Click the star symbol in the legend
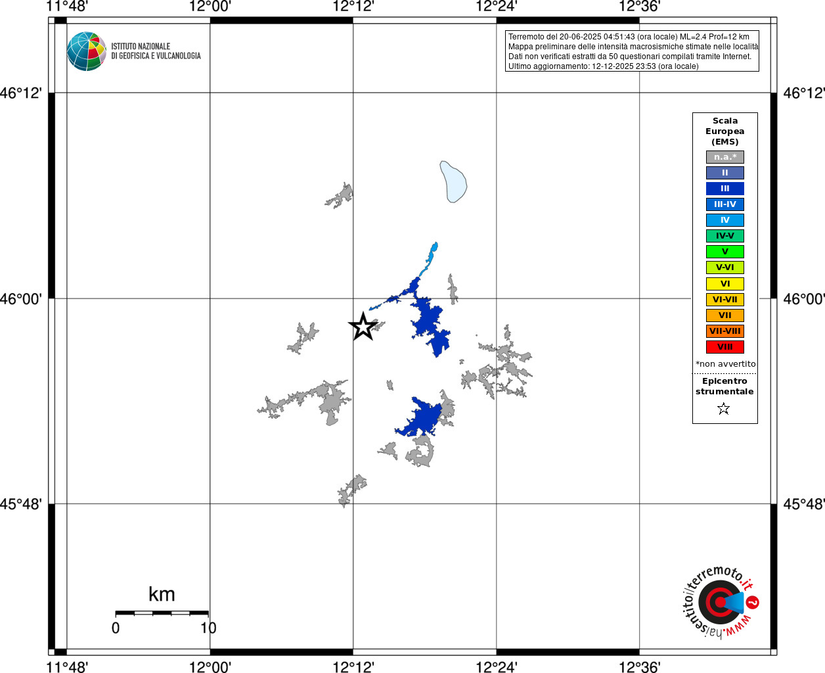 [724, 409]
